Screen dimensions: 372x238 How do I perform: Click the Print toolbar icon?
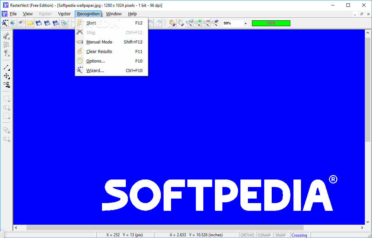(64, 23)
